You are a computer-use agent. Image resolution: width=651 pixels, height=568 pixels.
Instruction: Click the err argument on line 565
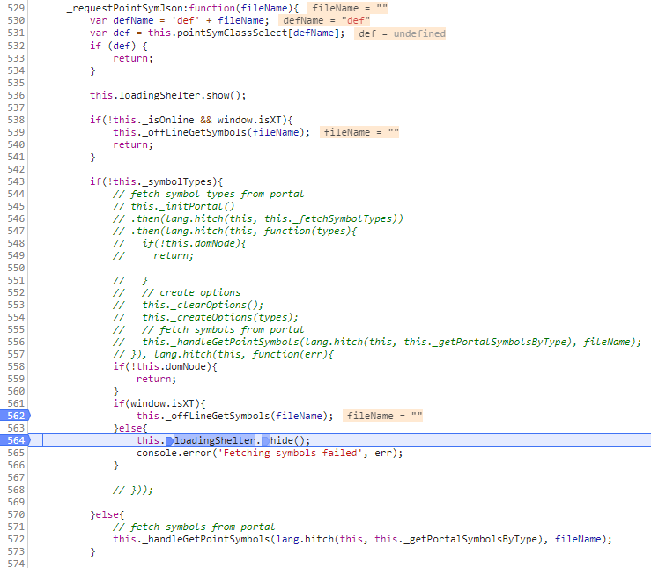(383, 453)
